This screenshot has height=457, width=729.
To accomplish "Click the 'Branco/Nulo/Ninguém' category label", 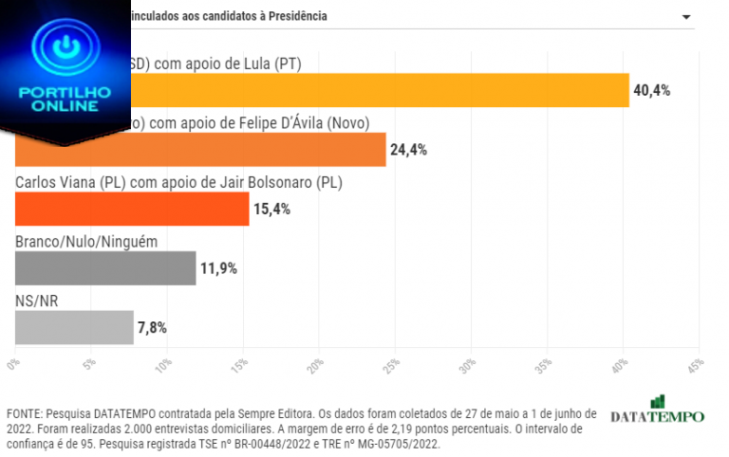I will (x=86, y=242).
